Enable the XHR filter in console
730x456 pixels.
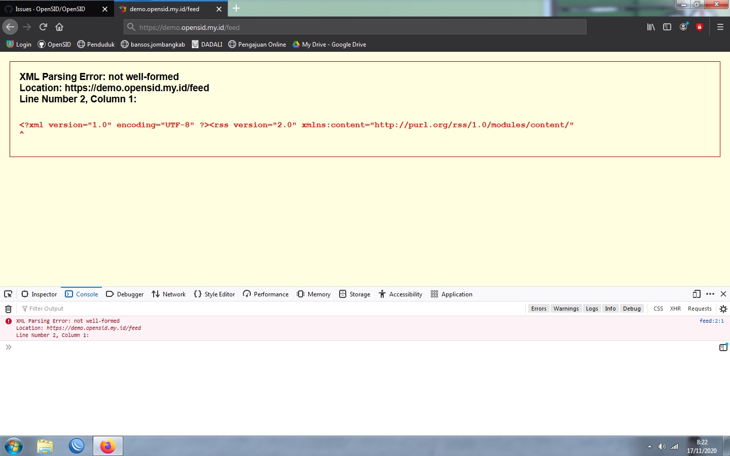click(675, 309)
